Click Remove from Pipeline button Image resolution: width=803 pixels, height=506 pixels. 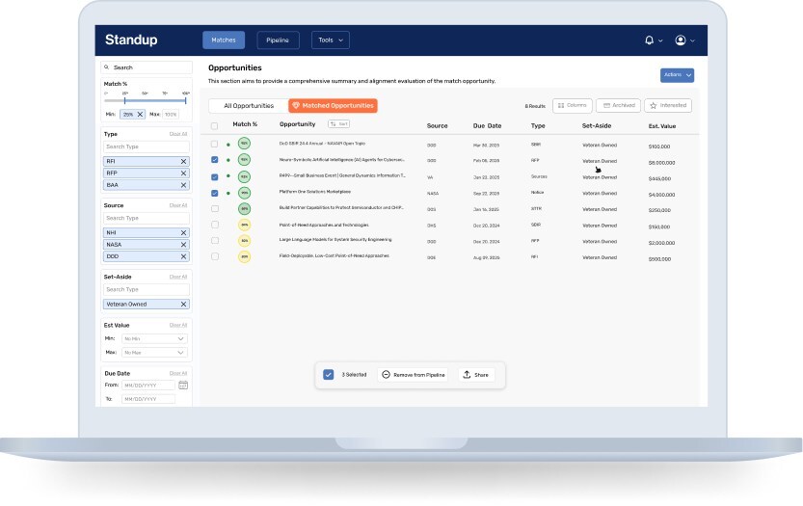(414, 375)
